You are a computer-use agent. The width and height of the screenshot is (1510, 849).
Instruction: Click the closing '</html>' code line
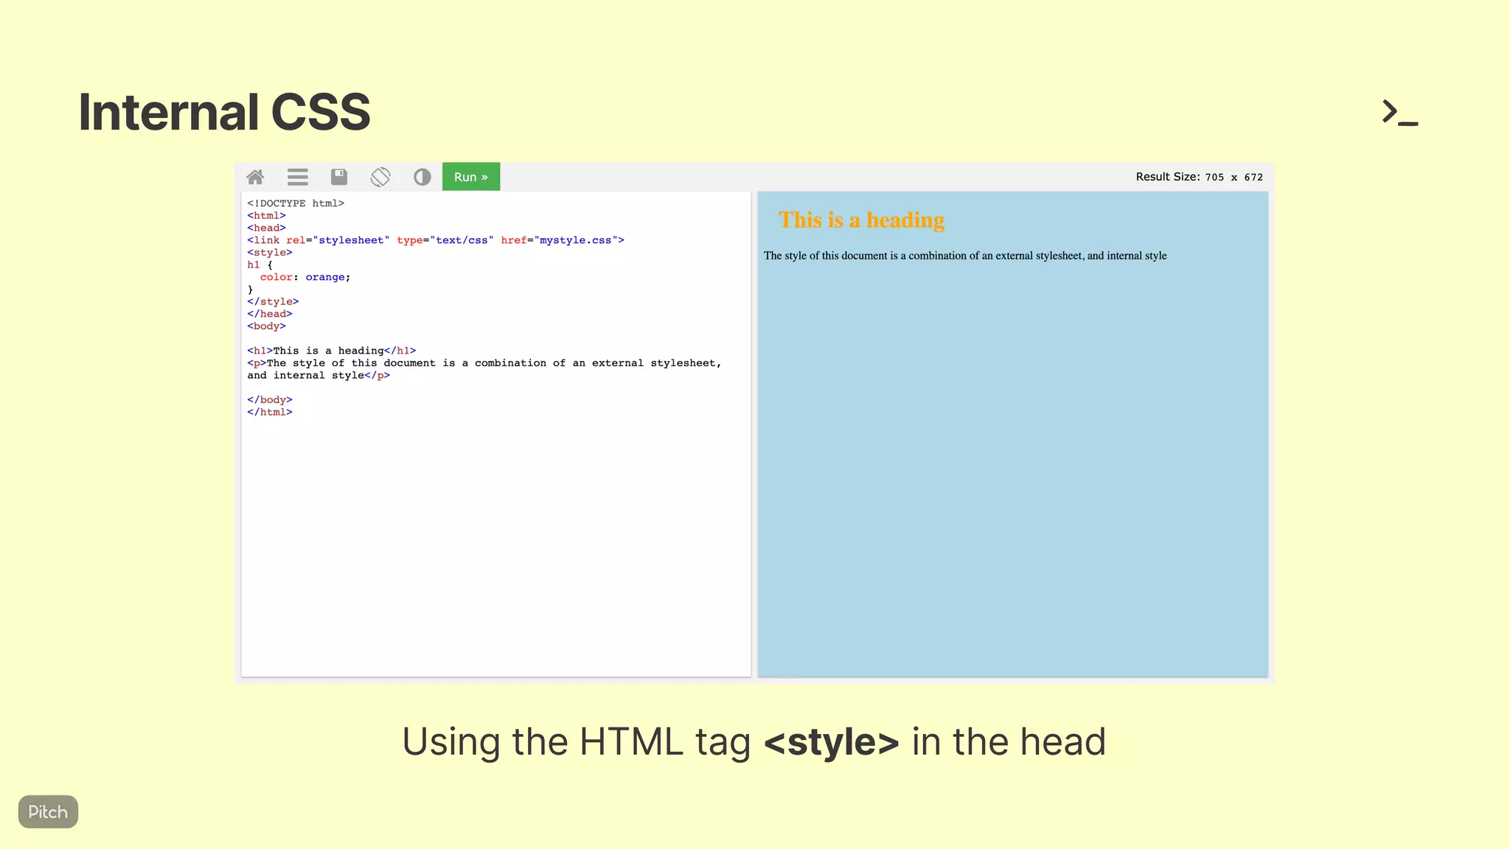pos(270,412)
